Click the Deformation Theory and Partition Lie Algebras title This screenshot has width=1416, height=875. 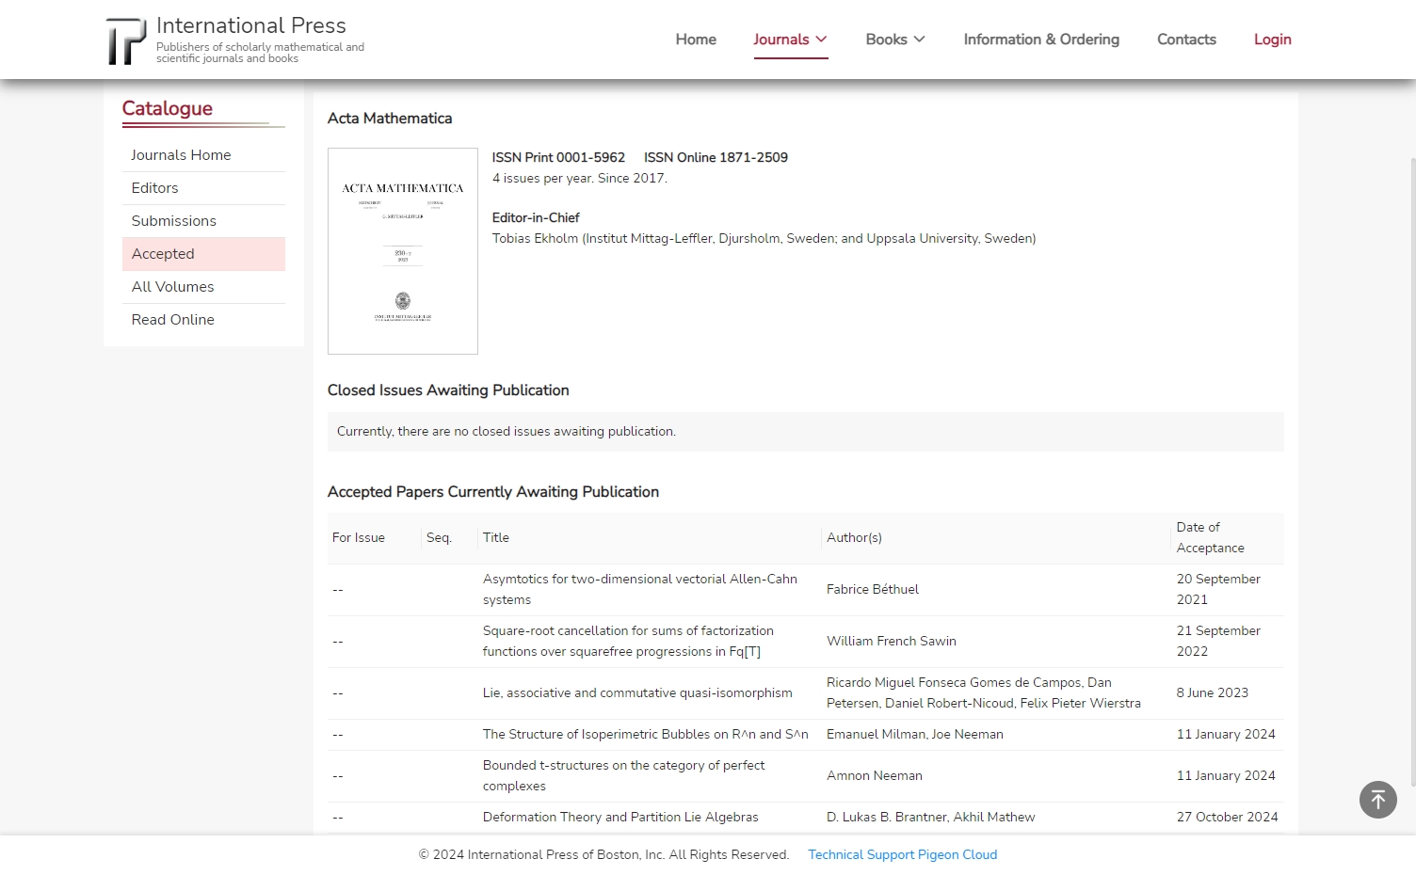tap(620, 818)
